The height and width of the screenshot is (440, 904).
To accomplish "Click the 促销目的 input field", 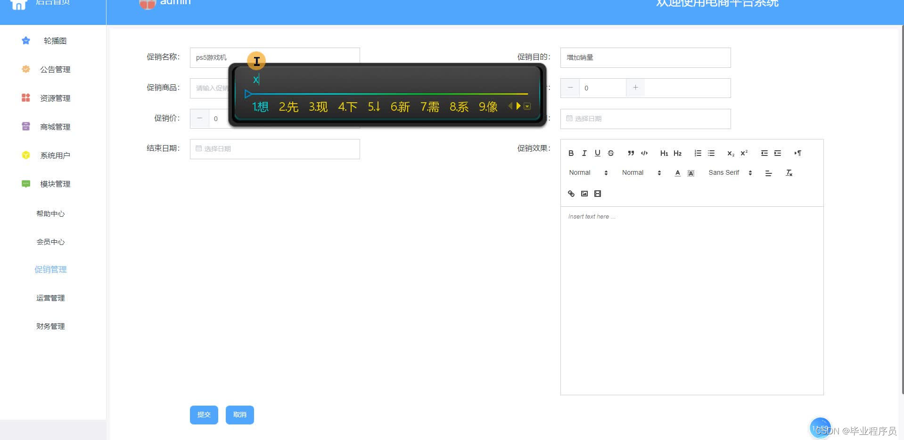I will click(x=645, y=57).
